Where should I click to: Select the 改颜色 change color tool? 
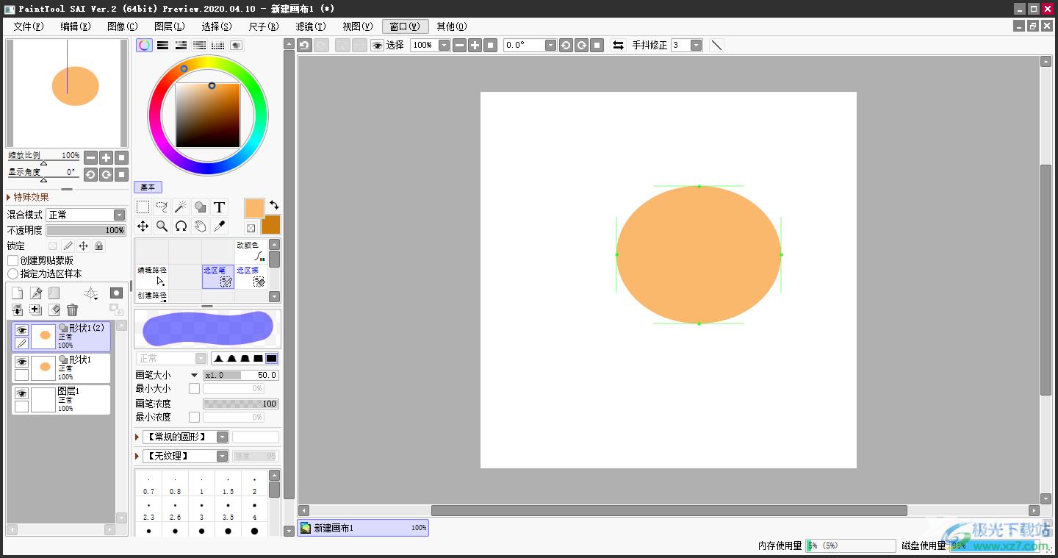251,251
